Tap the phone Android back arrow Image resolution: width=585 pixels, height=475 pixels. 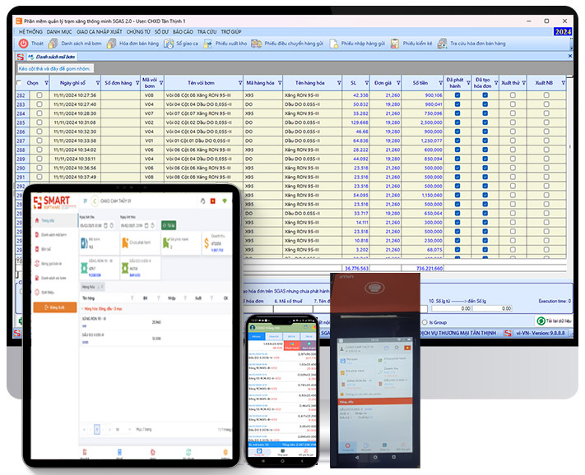click(x=302, y=461)
